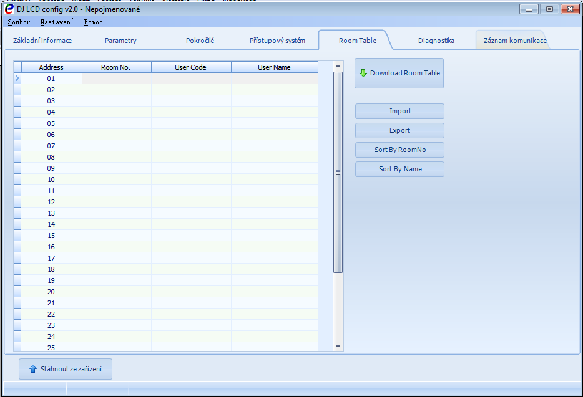
Task: Click the Export button
Action: click(x=399, y=130)
